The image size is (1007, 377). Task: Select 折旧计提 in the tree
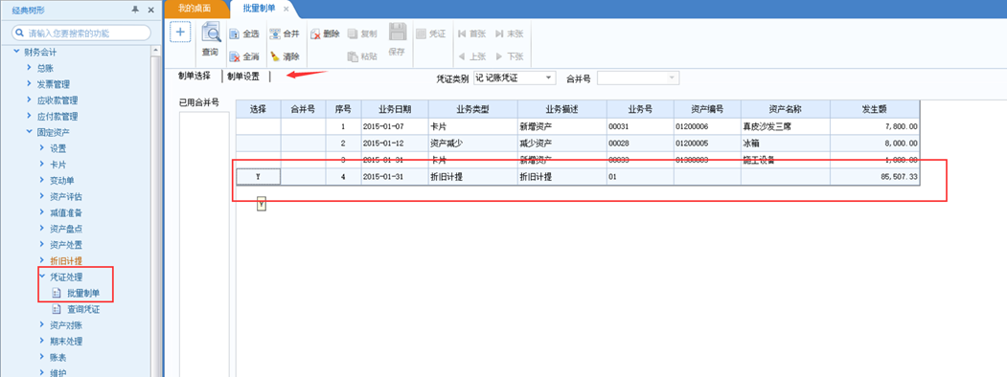coord(66,261)
